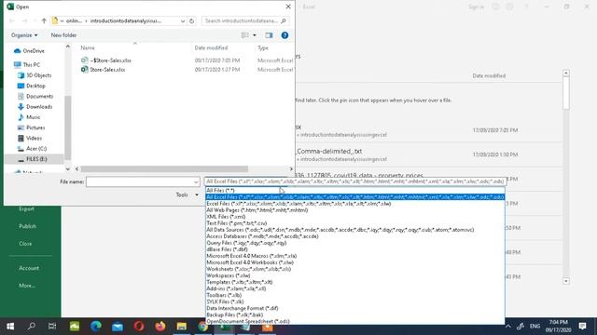Choose Templates filter option
The image size is (597, 335).
(355, 282)
